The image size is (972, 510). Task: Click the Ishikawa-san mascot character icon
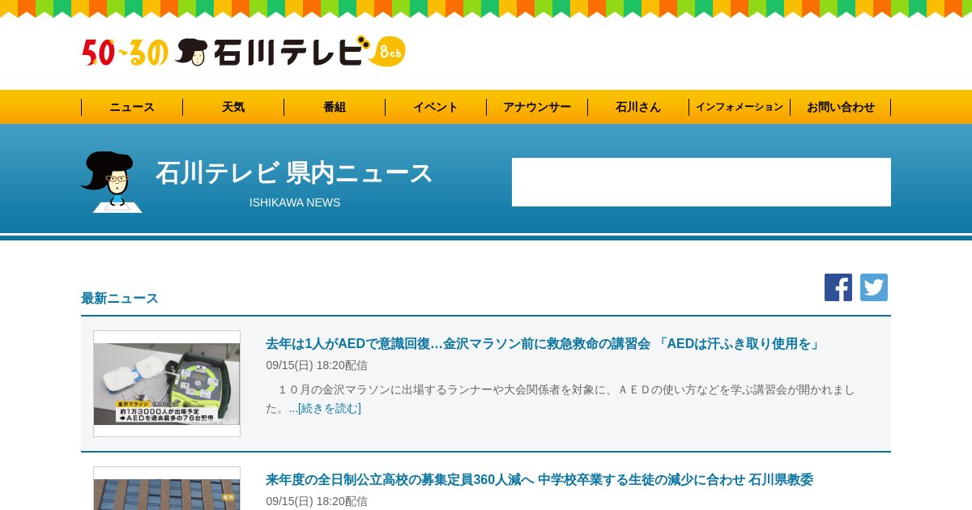coord(112,182)
